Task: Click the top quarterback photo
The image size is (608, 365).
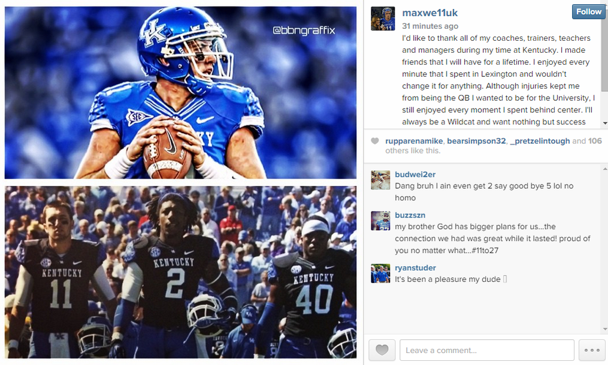Action: [x=180, y=92]
